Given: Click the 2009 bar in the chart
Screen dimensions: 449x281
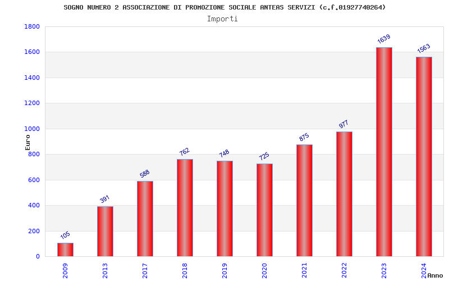Looking at the screenshot, I should (x=65, y=250).
